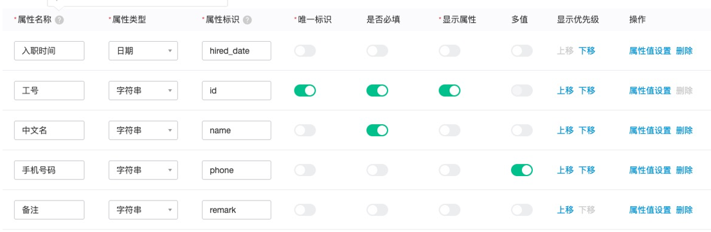Enable 唯一标识 toggle for hired_date row
The height and width of the screenshot is (232, 711).
tap(305, 51)
